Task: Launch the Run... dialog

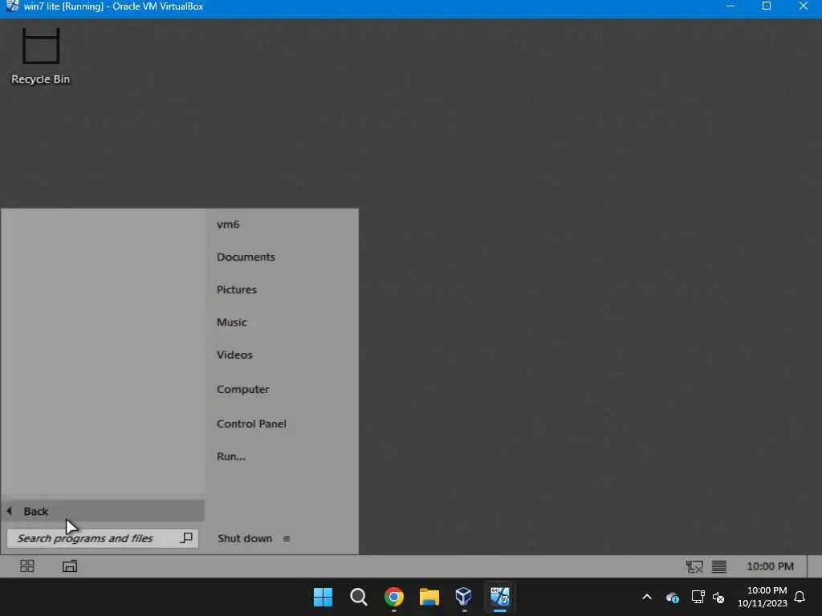Action: click(231, 456)
